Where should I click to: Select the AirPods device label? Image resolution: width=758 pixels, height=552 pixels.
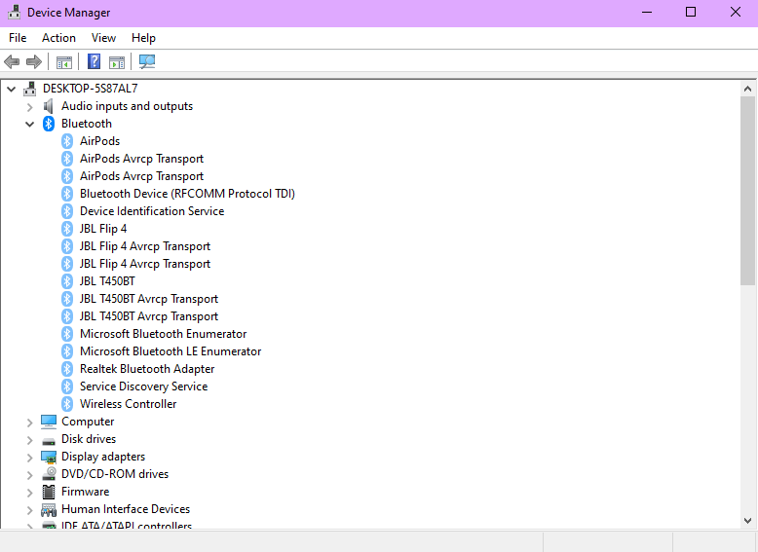tap(99, 141)
